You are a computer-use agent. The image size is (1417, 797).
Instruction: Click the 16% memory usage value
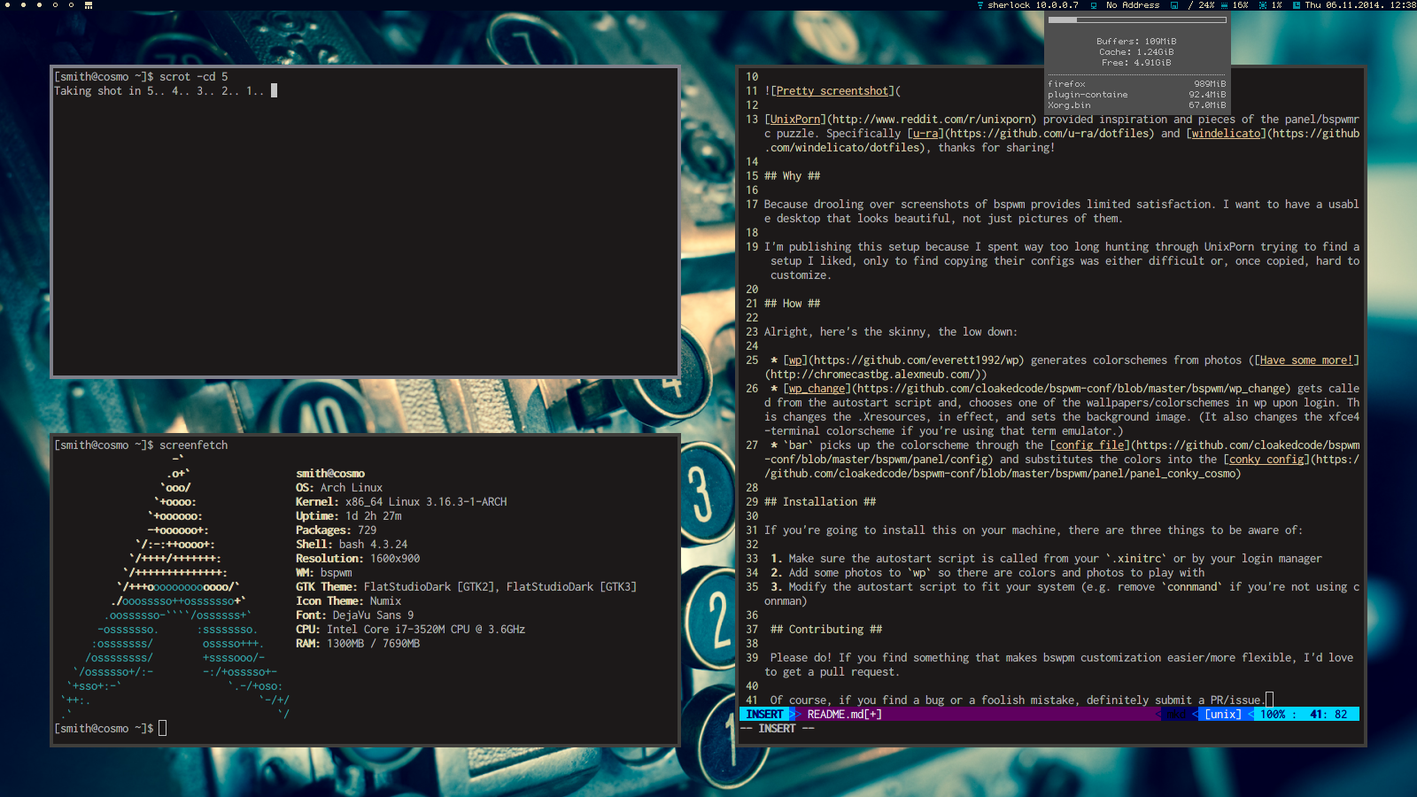click(1240, 5)
